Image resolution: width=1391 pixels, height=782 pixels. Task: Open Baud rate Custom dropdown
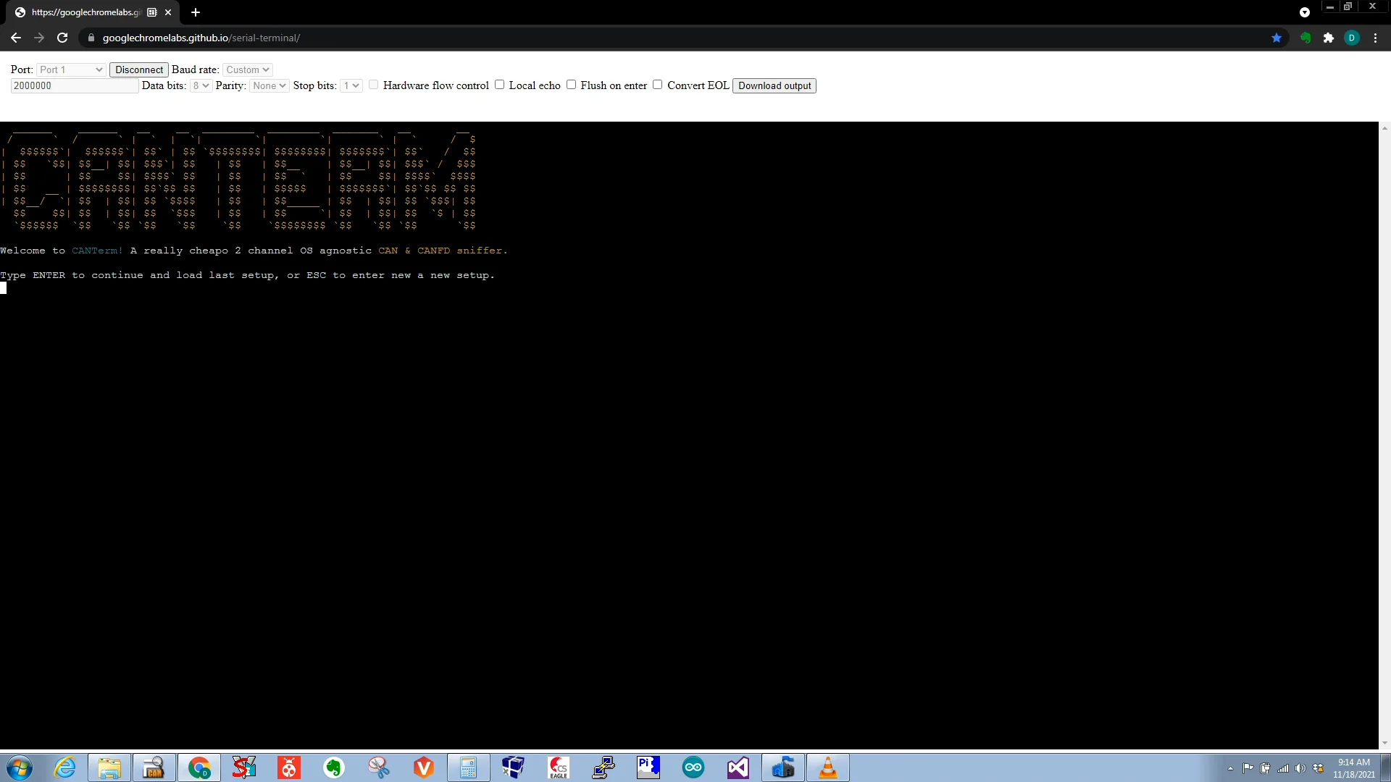[x=247, y=70]
